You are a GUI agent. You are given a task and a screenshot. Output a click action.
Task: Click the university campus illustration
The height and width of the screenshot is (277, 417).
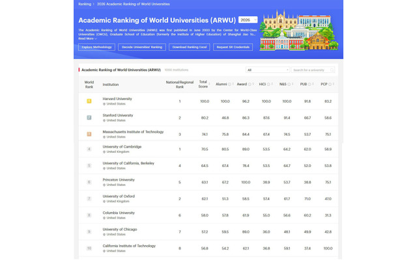298,30
